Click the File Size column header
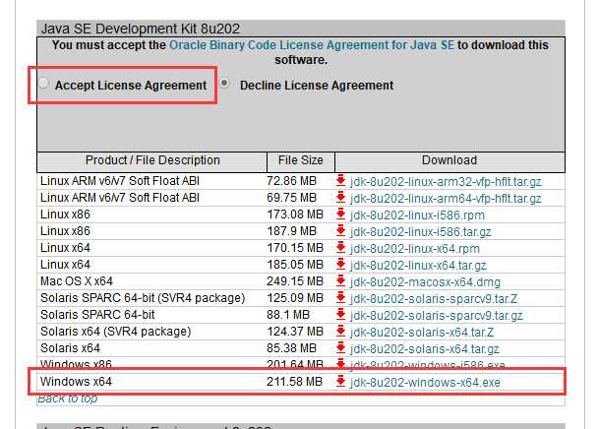This screenshot has width=598, height=429. [x=301, y=160]
